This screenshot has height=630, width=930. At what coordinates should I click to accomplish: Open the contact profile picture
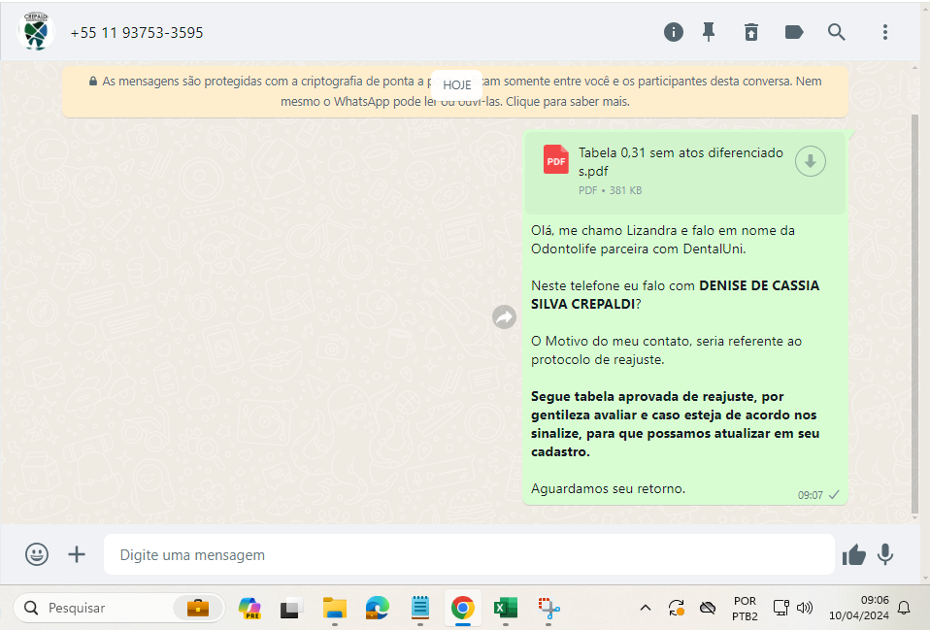coord(36,32)
